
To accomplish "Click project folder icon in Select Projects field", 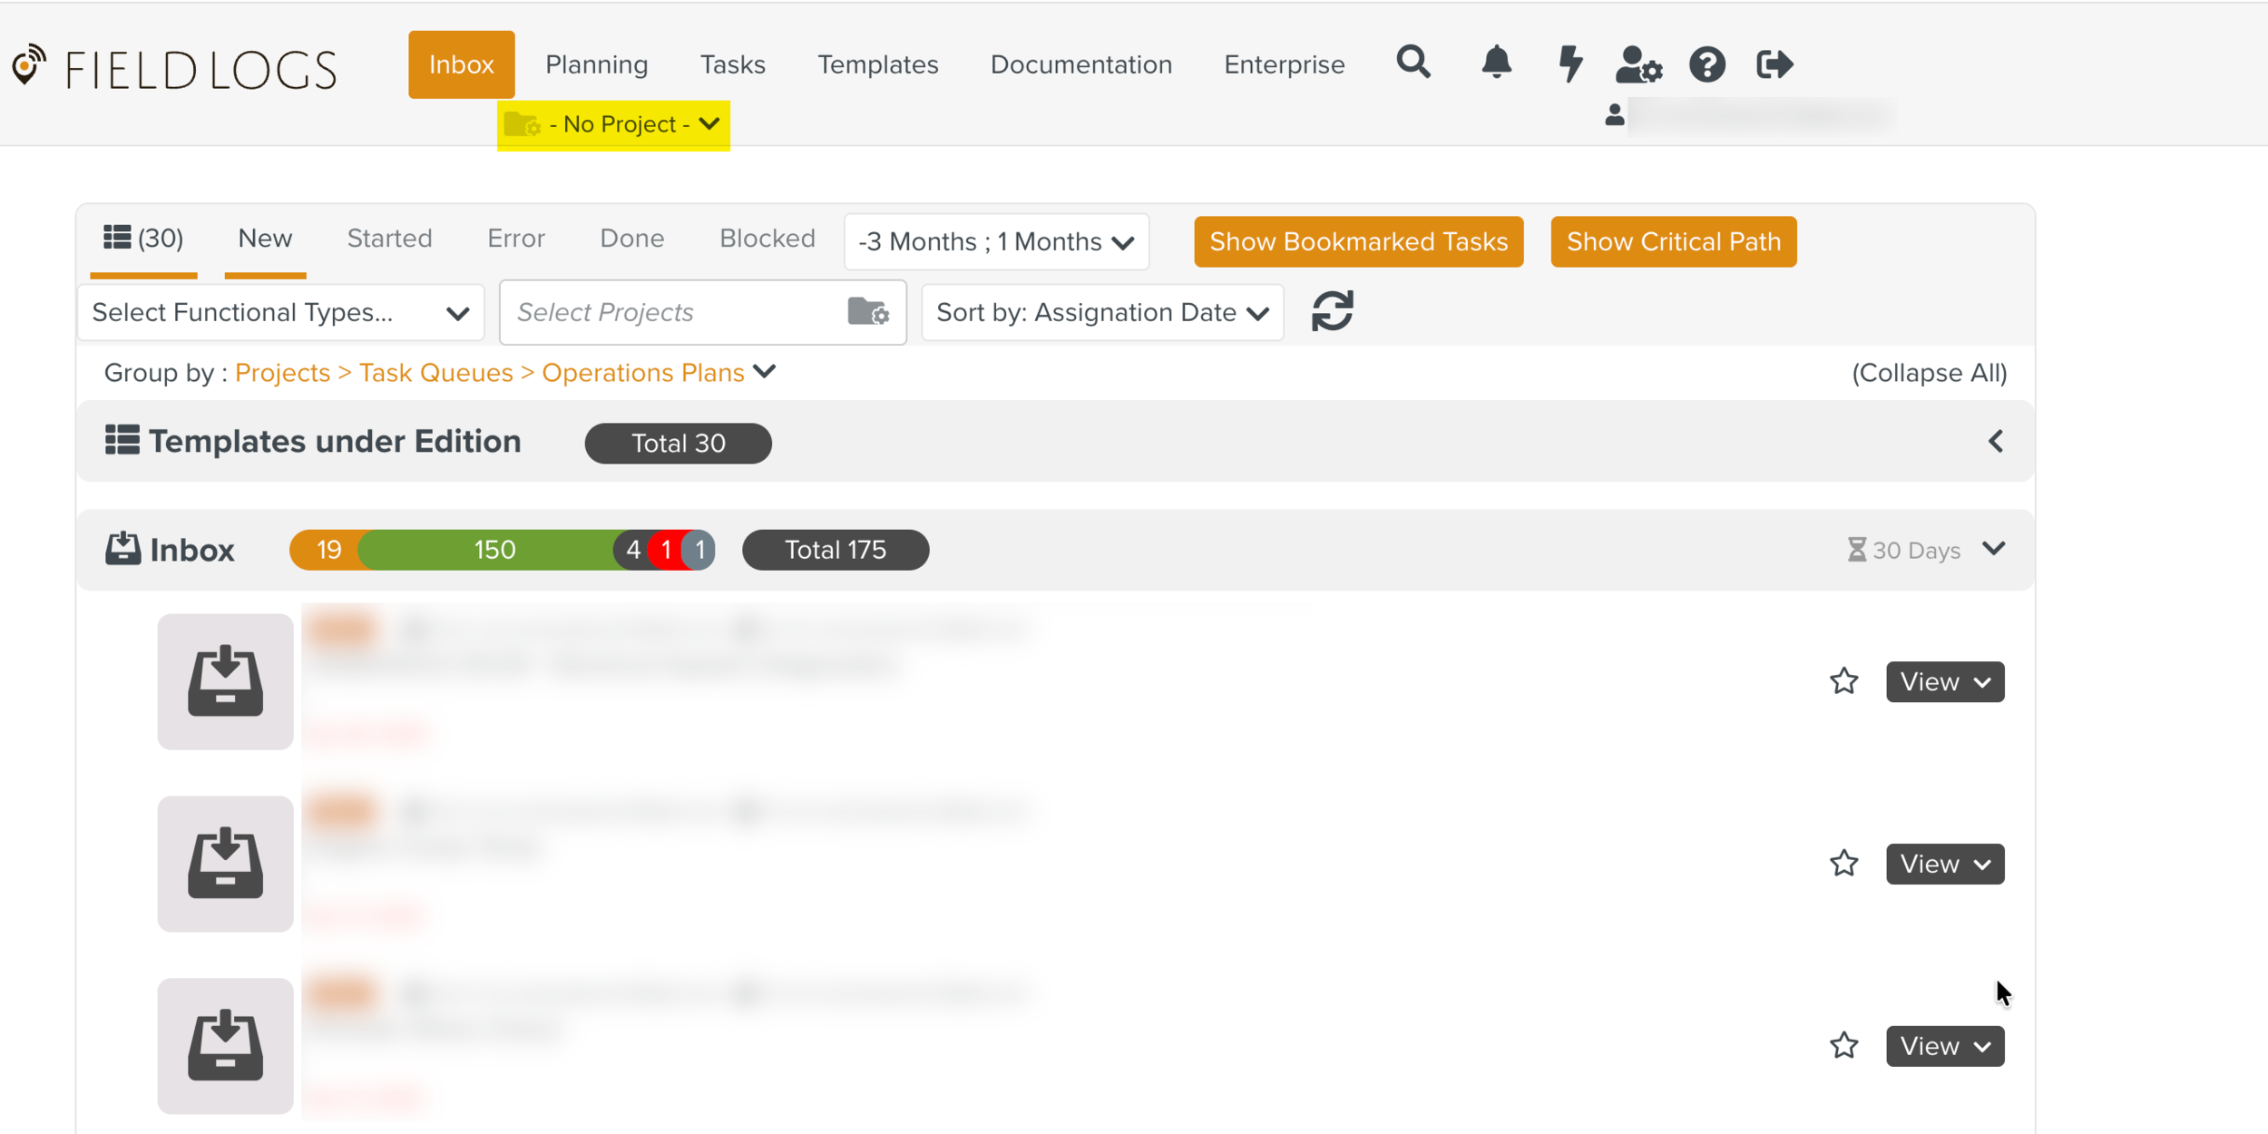I will click(868, 311).
